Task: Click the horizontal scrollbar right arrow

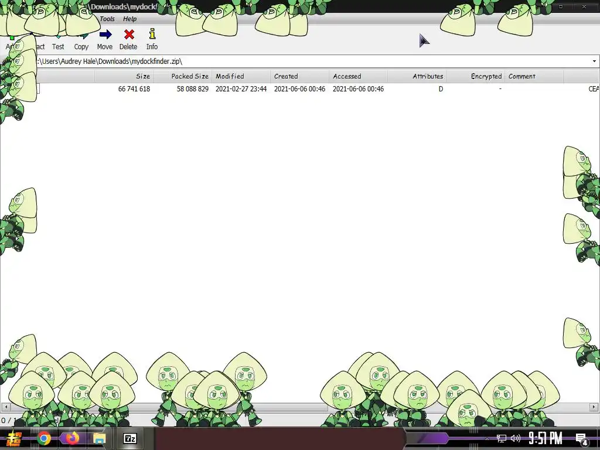Action: coord(594,407)
